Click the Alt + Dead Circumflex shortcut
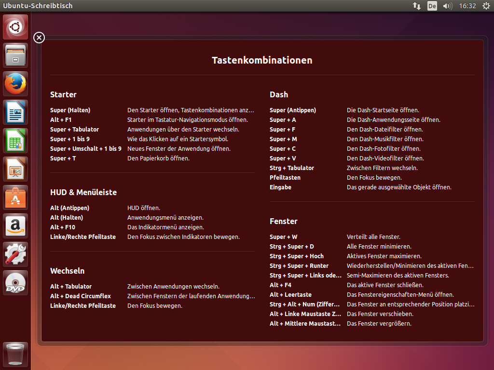The image size is (494, 370). (81, 296)
